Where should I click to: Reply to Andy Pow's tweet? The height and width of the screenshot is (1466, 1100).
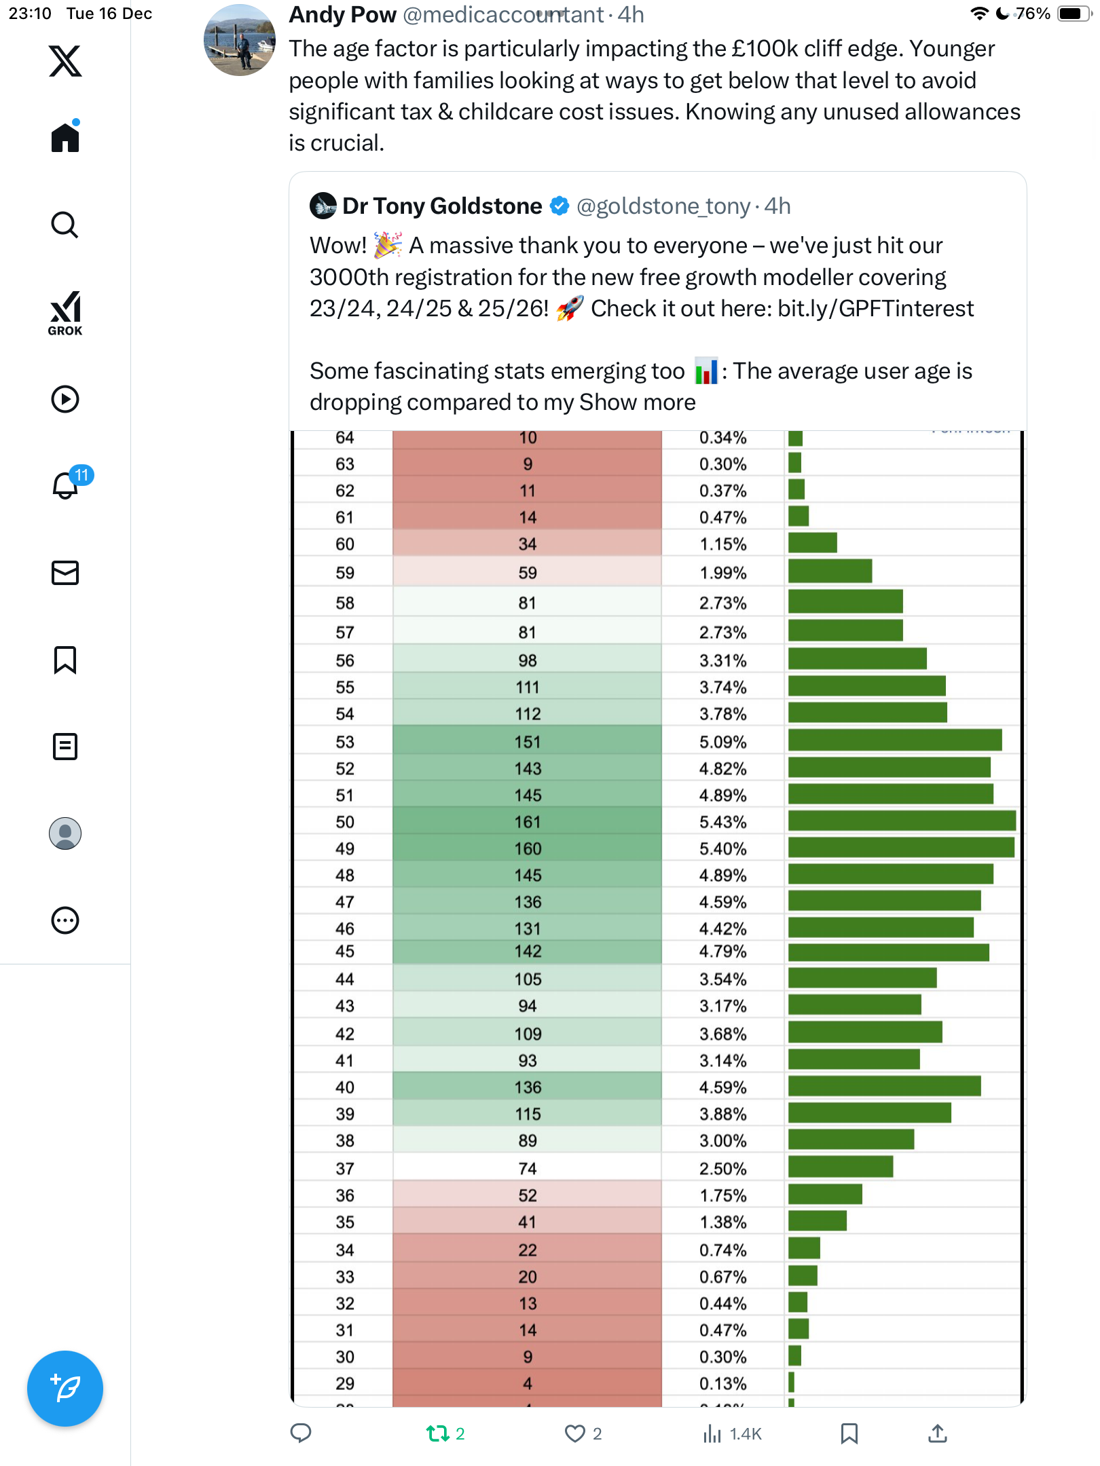pyautogui.click(x=301, y=1433)
